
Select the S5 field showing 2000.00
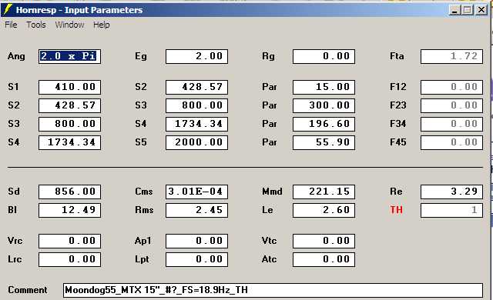[x=196, y=142]
